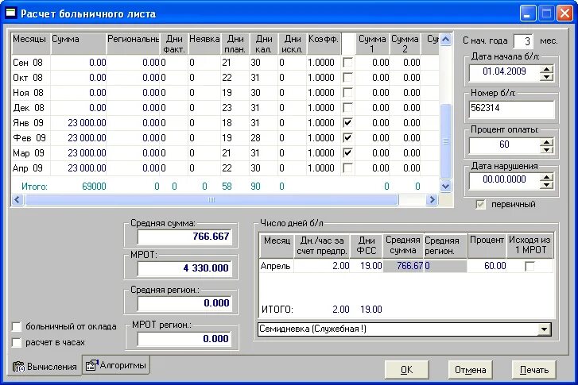
Task: Uncheck the Янв 09 row checkbox
Action: point(347,123)
